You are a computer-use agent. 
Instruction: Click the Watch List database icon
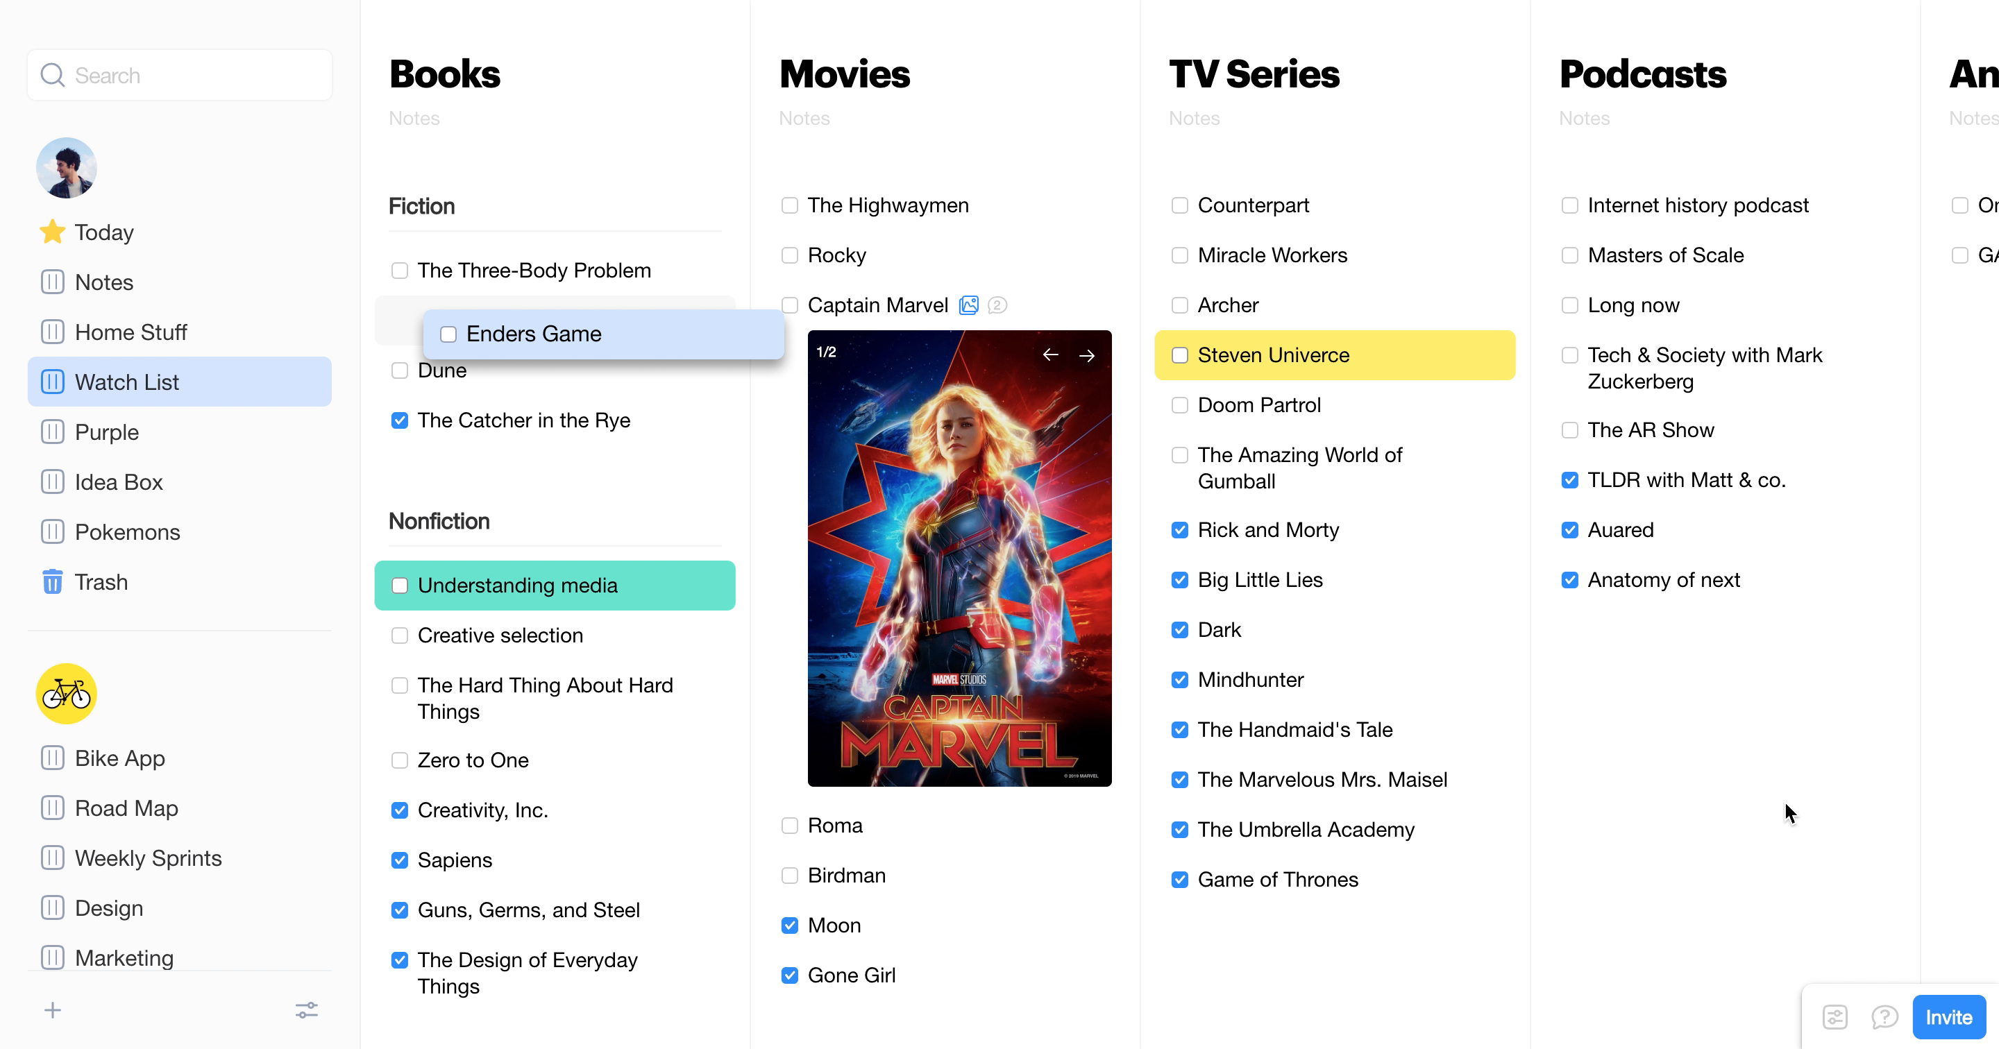pos(53,382)
